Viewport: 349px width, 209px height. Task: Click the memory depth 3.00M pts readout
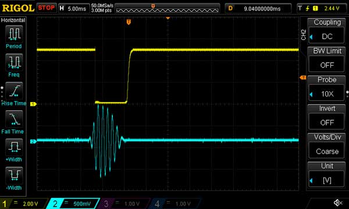coord(101,10)
